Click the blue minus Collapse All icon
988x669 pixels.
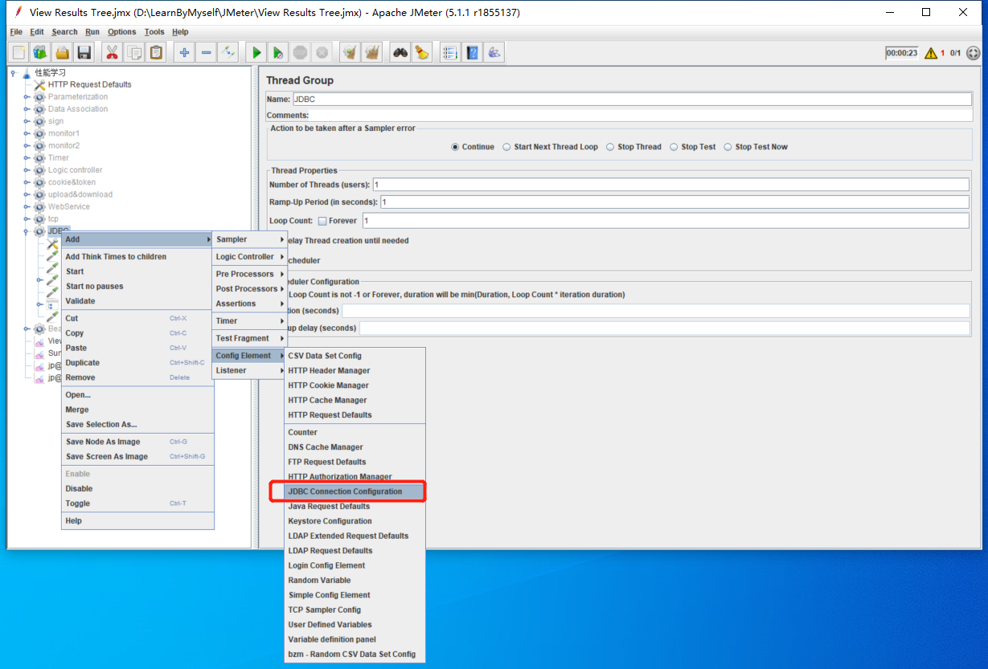pyautogui.click(x=206, y=53)
